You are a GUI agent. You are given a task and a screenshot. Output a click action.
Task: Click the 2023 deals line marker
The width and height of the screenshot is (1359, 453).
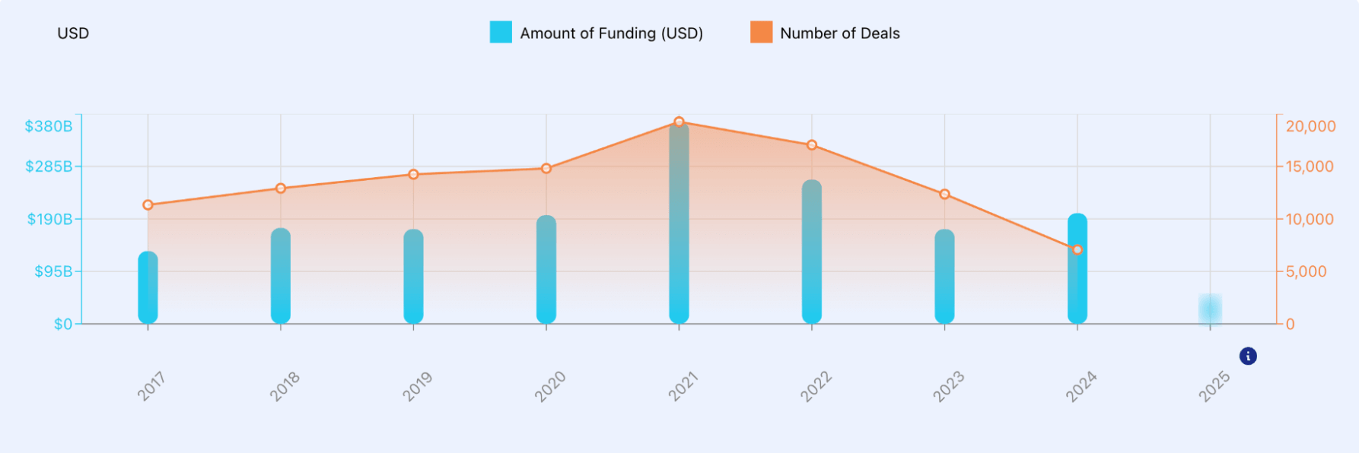click(944, 195)
